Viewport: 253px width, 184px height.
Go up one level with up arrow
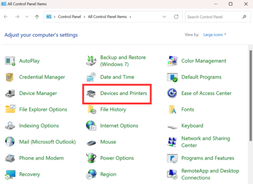[37, 17]
